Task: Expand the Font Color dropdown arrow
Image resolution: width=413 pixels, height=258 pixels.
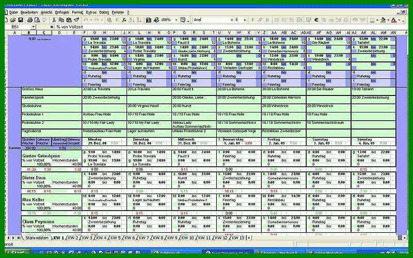Action: click(x=399, y=20)
